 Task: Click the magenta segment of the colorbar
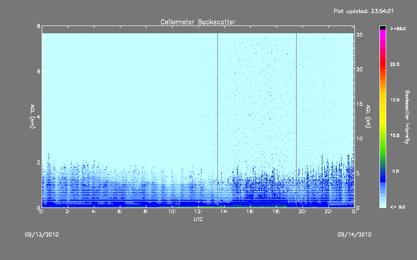click(383, 34)
